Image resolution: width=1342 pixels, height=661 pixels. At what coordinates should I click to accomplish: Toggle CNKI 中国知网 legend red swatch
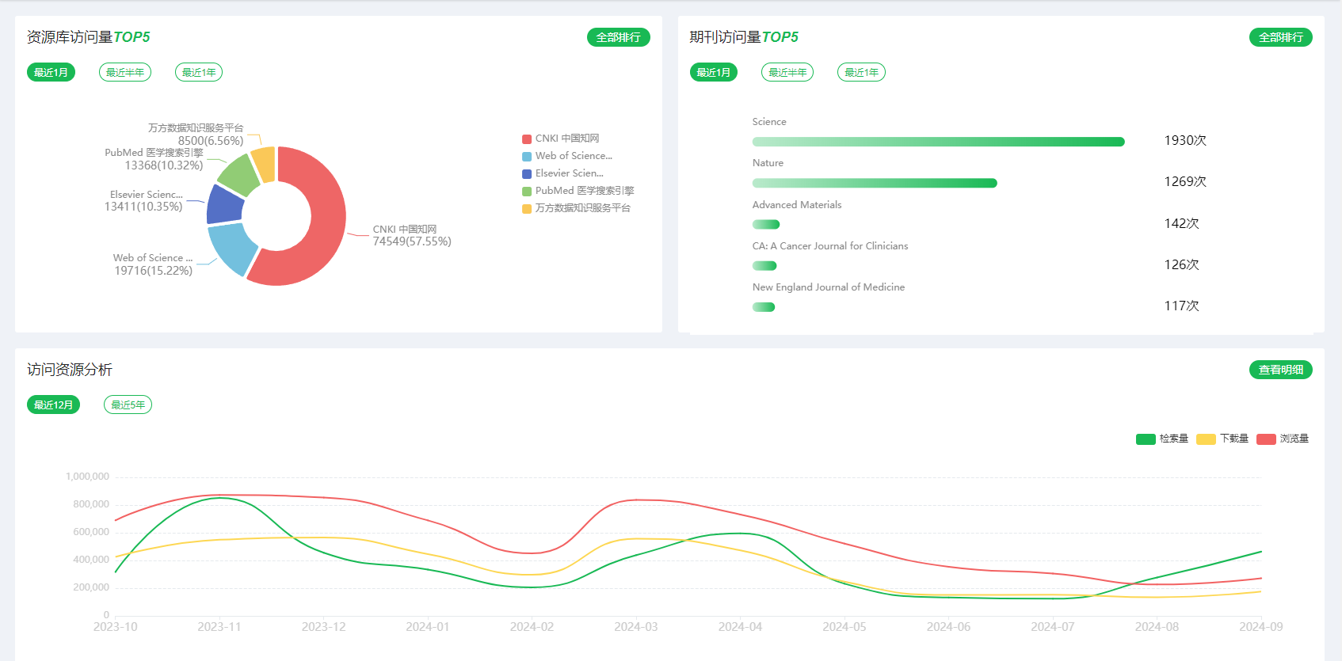[x=527, y=139]
